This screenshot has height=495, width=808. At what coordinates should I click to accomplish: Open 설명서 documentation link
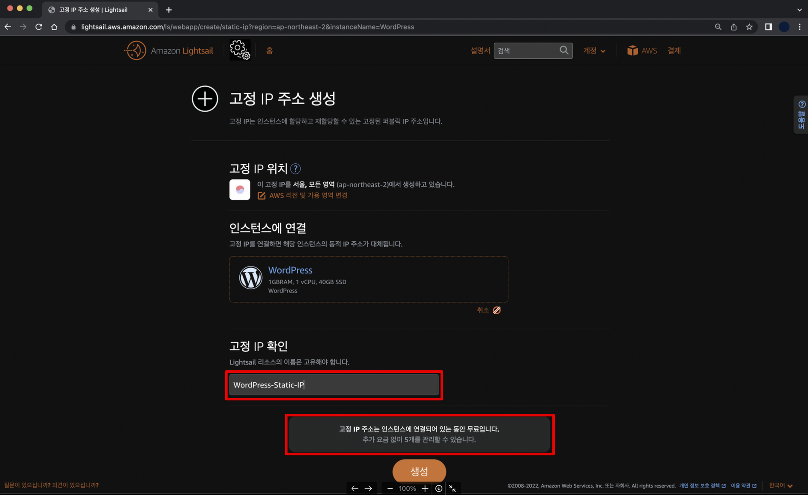tap(480, 51)
